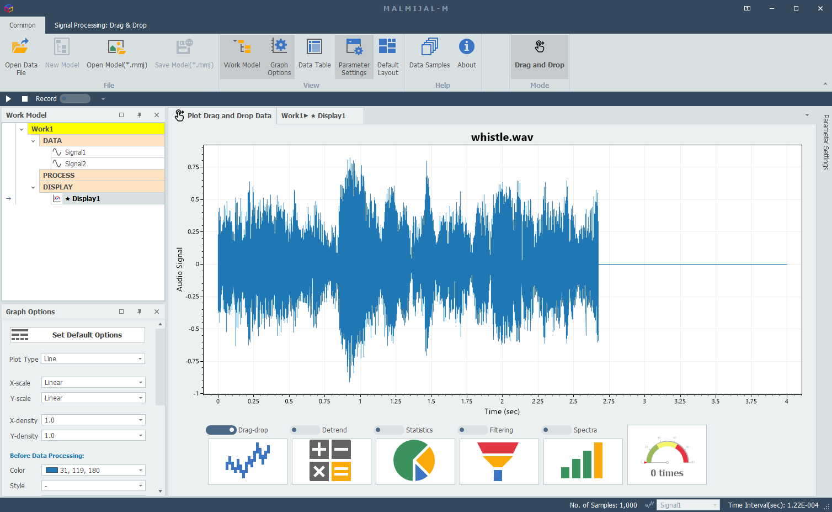Close the Graph Options panel
Screen dimensions: 832x512
tap(157, 312)
